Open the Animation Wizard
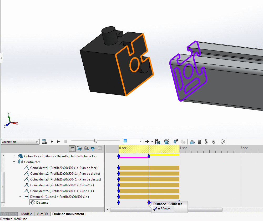This screenshot has height=221, width=263. [x=167, y=142]
